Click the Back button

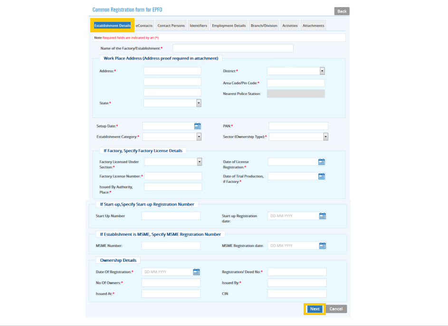click(342, 11)
